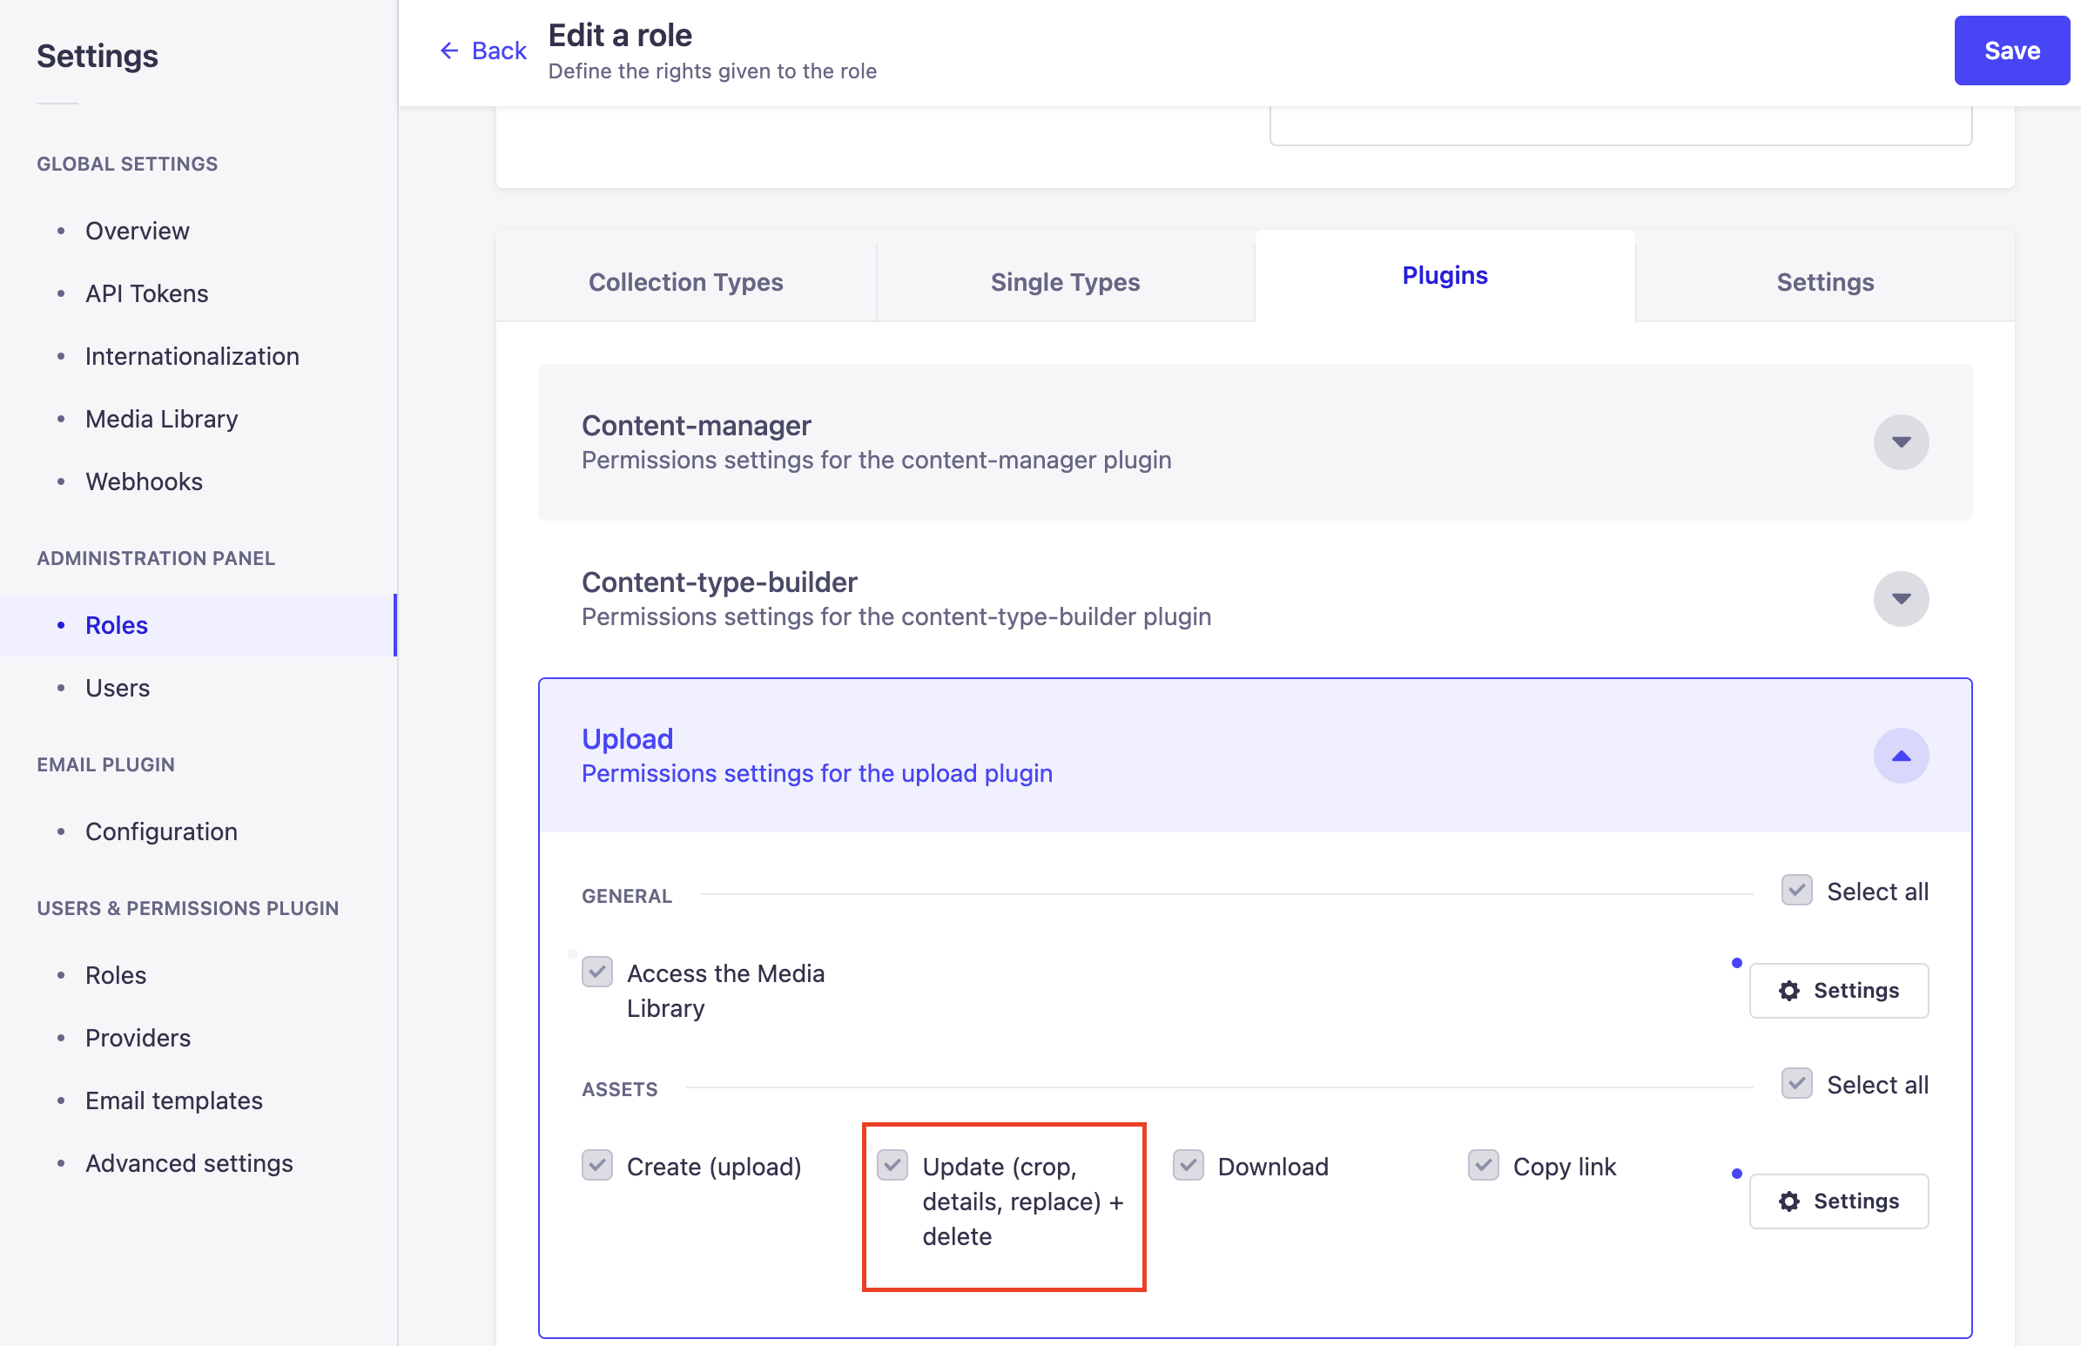Viewport: 2081px width, 1346px height.
Task: Click the back arrow icon next to Edit a role
Action: (448, 50)
